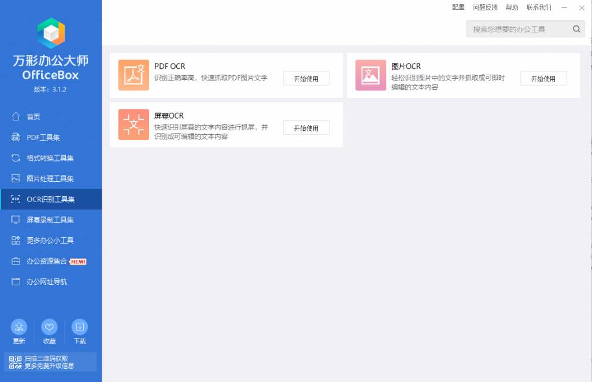Image resolution: width=592 pixels, height=382 pixels.
Task: Click 问题反馈 to send feedback
Action: point(486,7)
